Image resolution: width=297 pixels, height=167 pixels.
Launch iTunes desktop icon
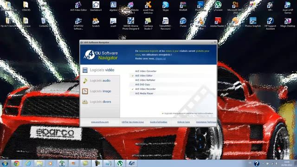tap(183, 22)
